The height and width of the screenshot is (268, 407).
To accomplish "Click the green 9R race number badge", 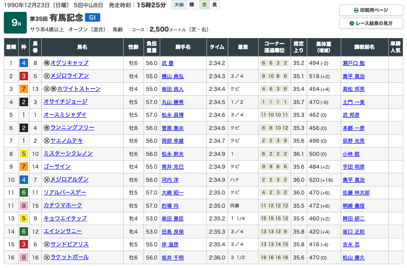I will click(15, 23).
